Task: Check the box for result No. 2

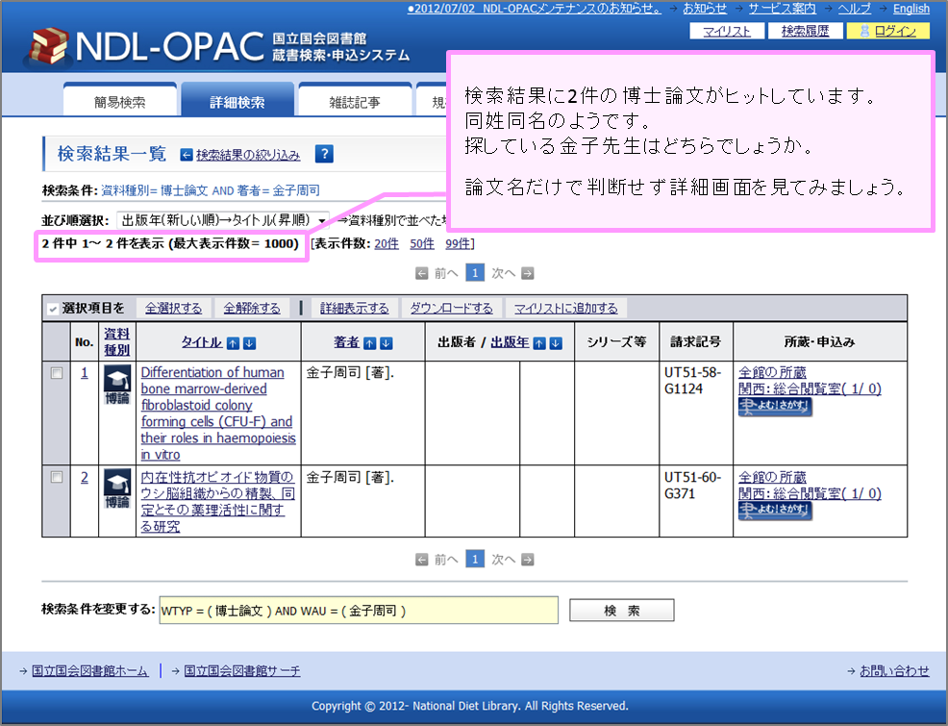Action: [x=57, y=477]
